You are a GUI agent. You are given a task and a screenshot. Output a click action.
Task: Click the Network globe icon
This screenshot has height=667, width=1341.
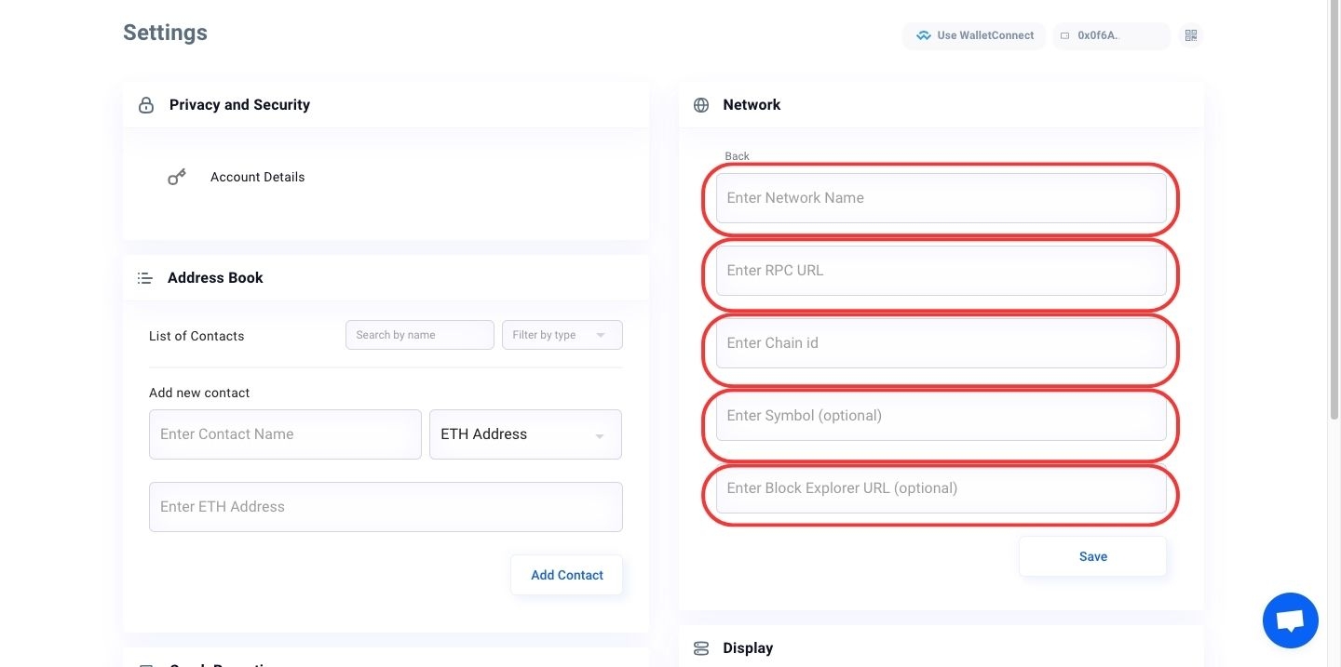coord(701,105)
